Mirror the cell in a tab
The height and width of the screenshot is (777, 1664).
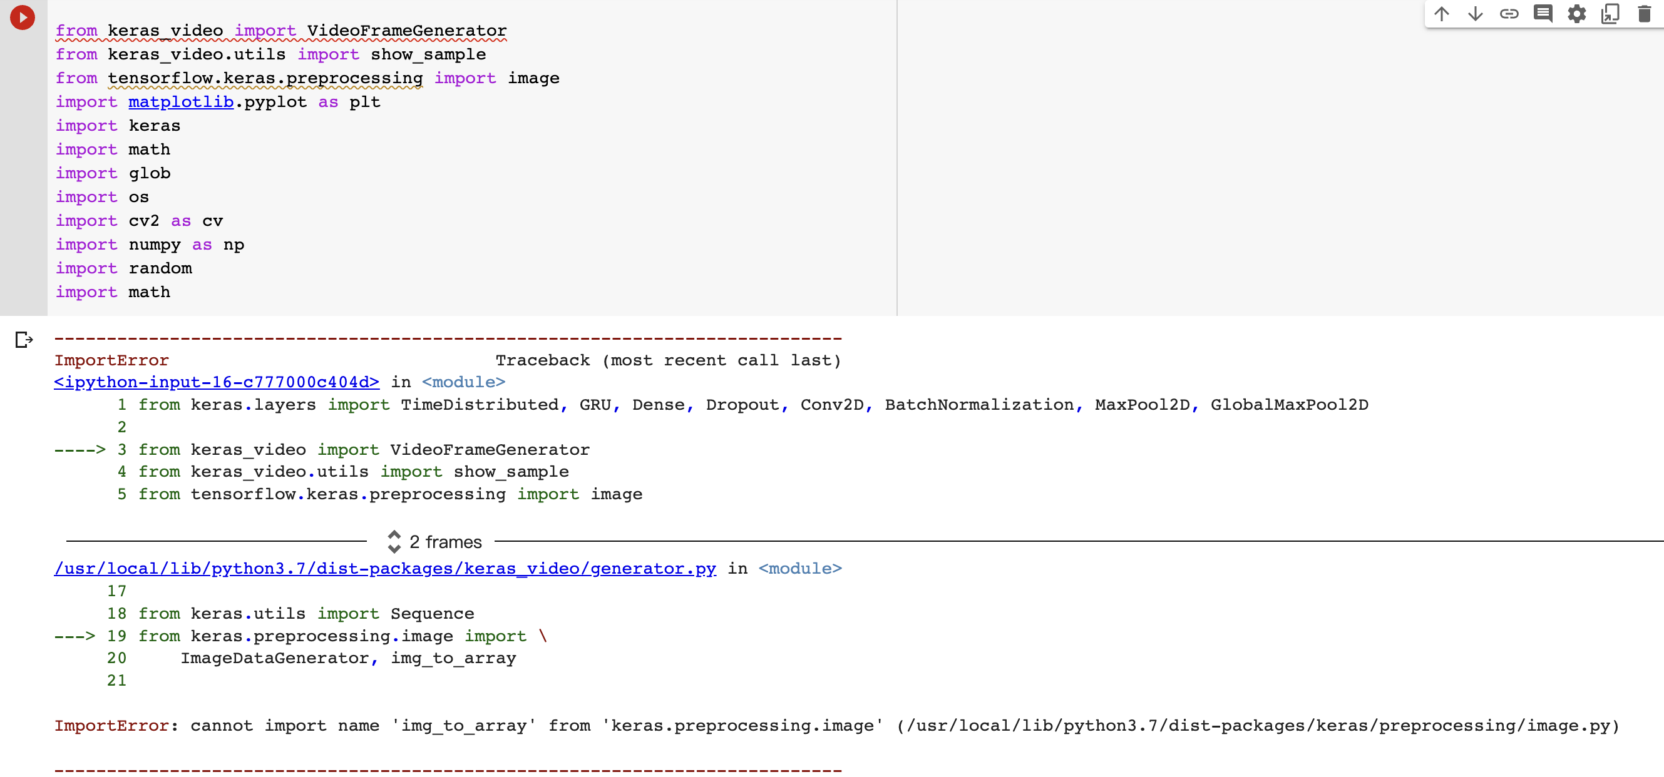(1610, 14)
